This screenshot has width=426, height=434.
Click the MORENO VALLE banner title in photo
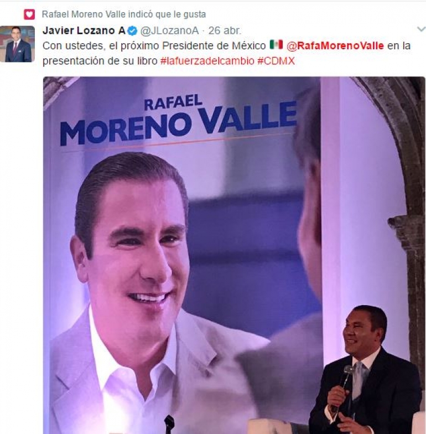coord(178,123)
